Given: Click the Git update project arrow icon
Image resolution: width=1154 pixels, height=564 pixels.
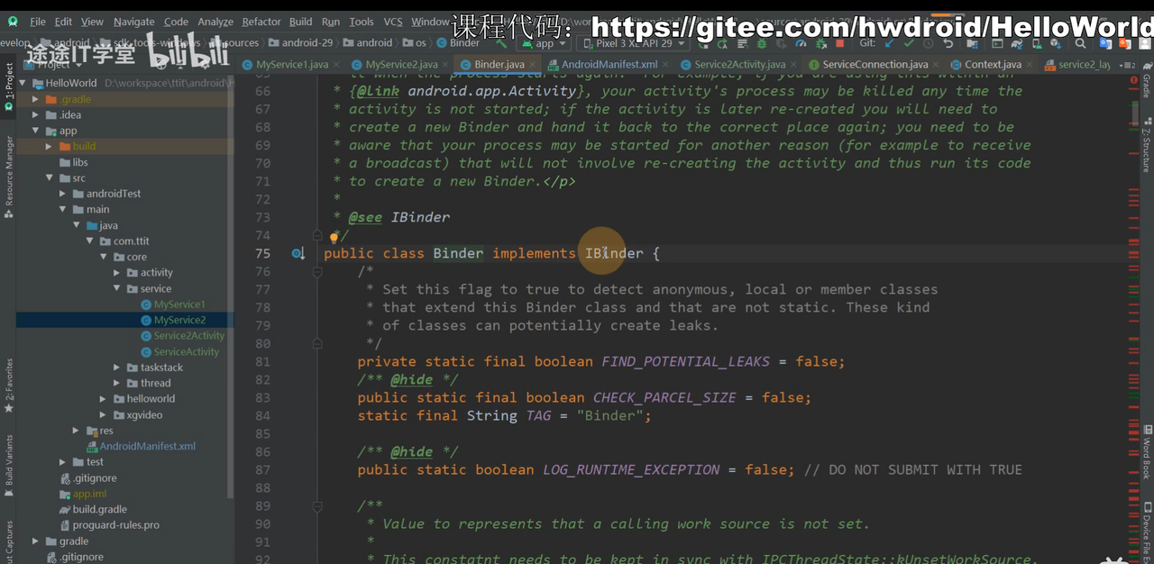Looking at the screenshot, I should point(890,42).
